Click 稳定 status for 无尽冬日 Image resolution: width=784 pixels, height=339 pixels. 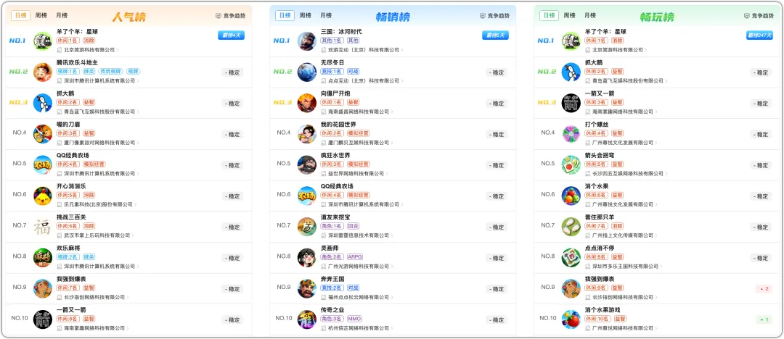pos(497,72)
